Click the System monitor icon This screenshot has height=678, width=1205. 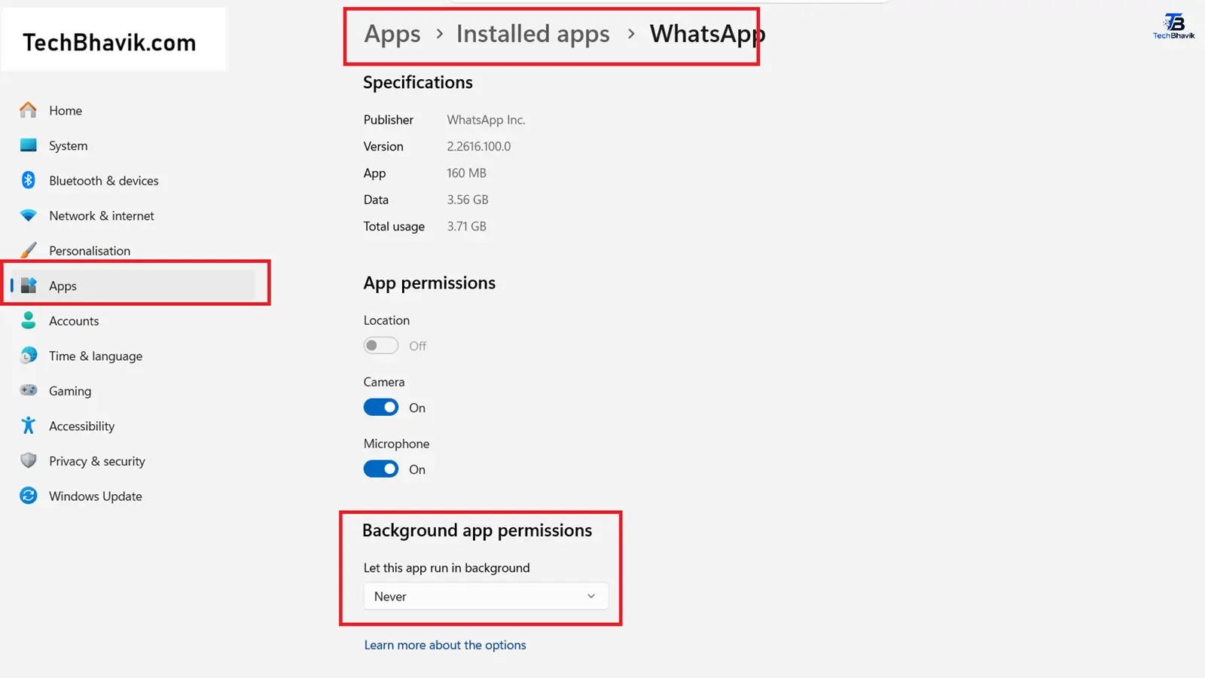pos(28,145)
